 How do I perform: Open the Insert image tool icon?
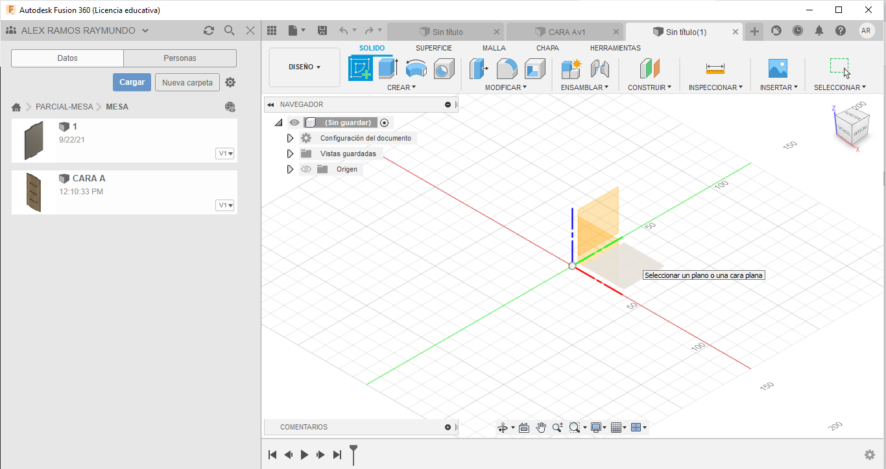[x=778, y=69]
